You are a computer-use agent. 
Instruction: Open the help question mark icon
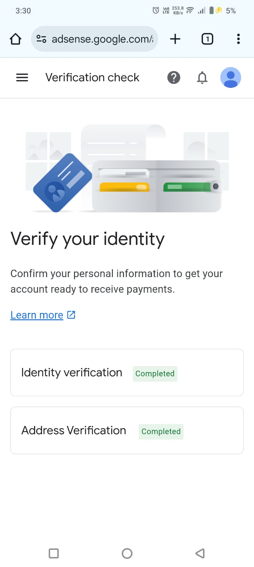coord(174,77)
